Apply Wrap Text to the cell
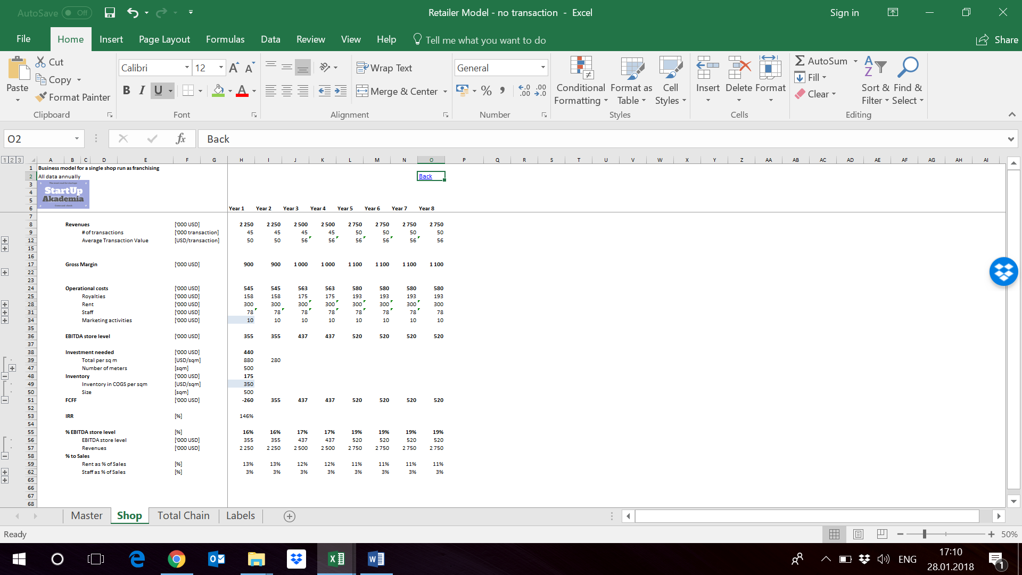 [x=385, y=68]
